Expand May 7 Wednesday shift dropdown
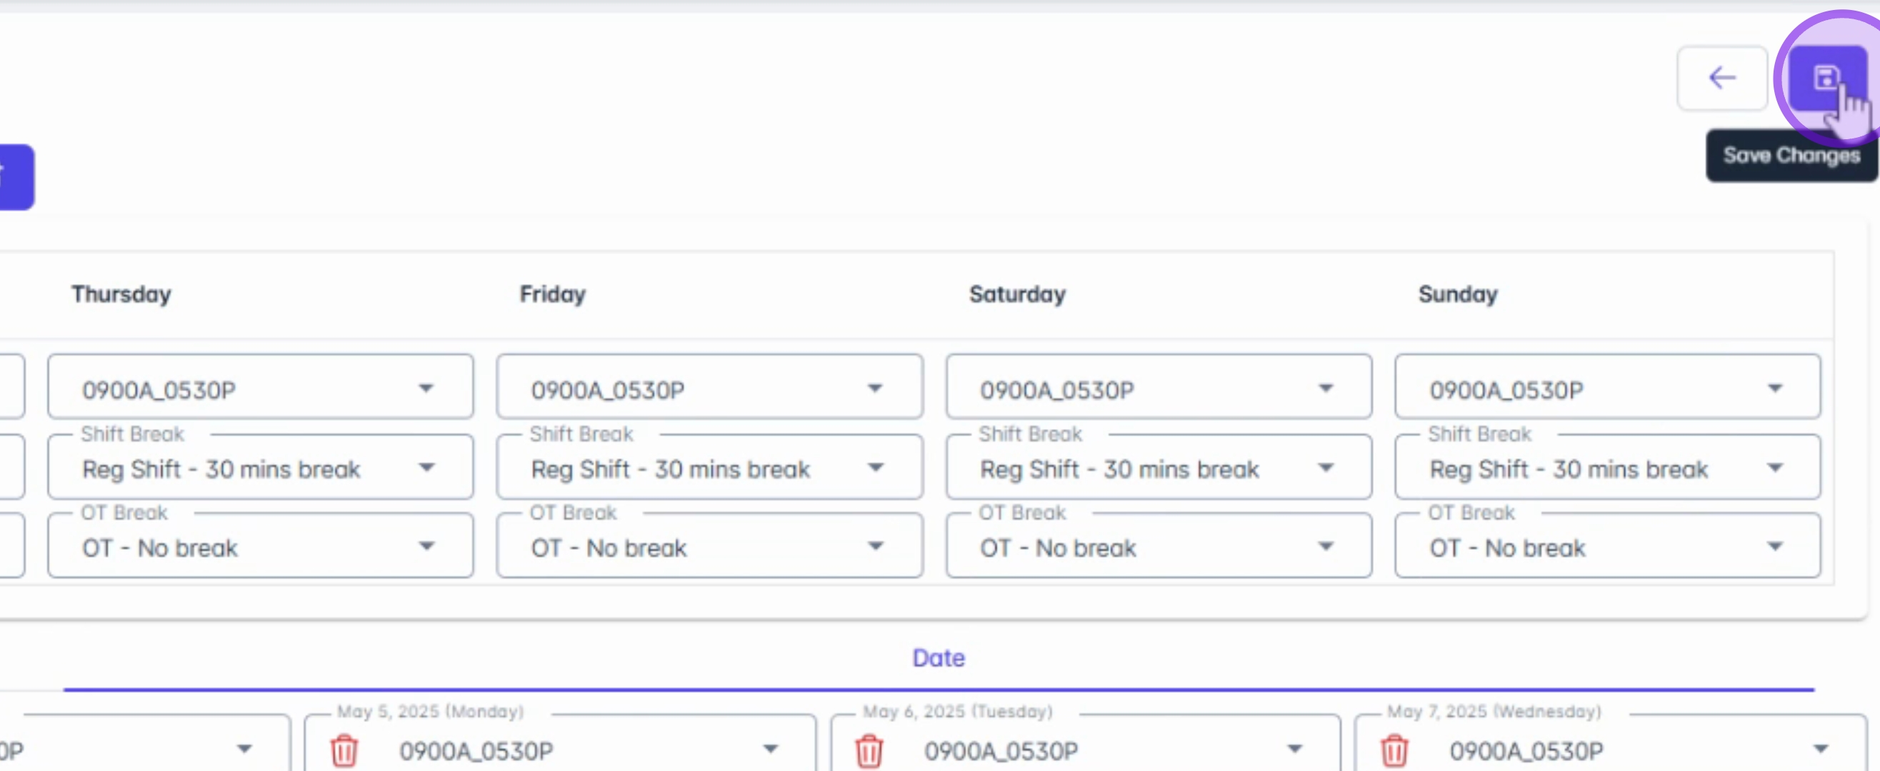 [x=1820, y=749]
